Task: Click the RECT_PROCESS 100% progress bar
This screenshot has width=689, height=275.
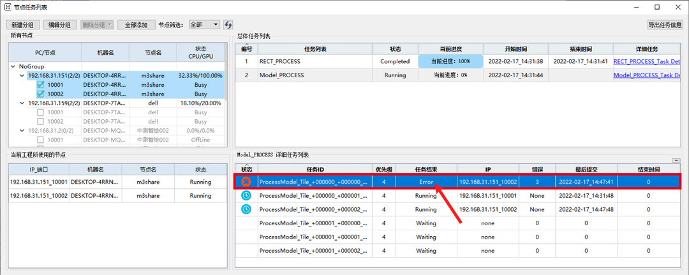Action: point(450,62)
